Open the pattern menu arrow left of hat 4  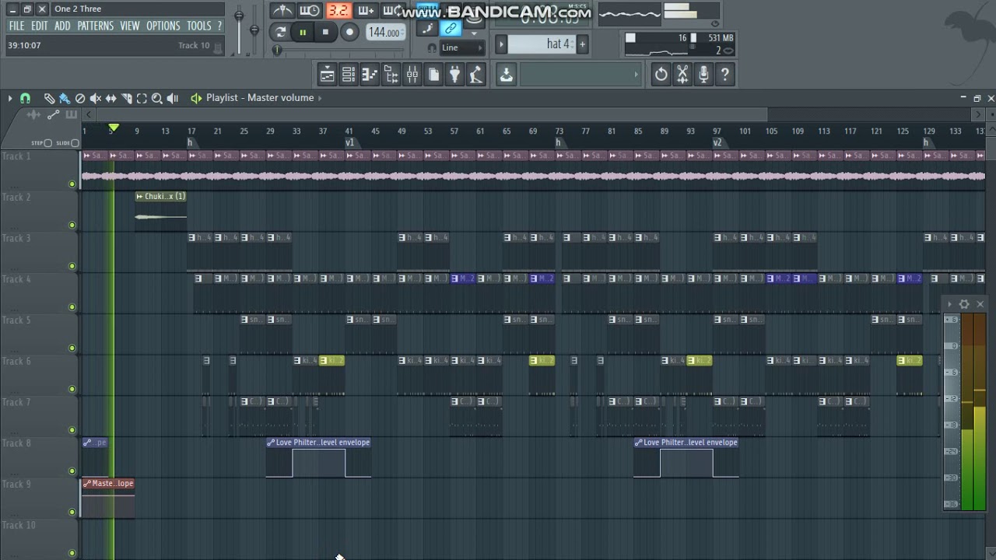tap(502, 44)
